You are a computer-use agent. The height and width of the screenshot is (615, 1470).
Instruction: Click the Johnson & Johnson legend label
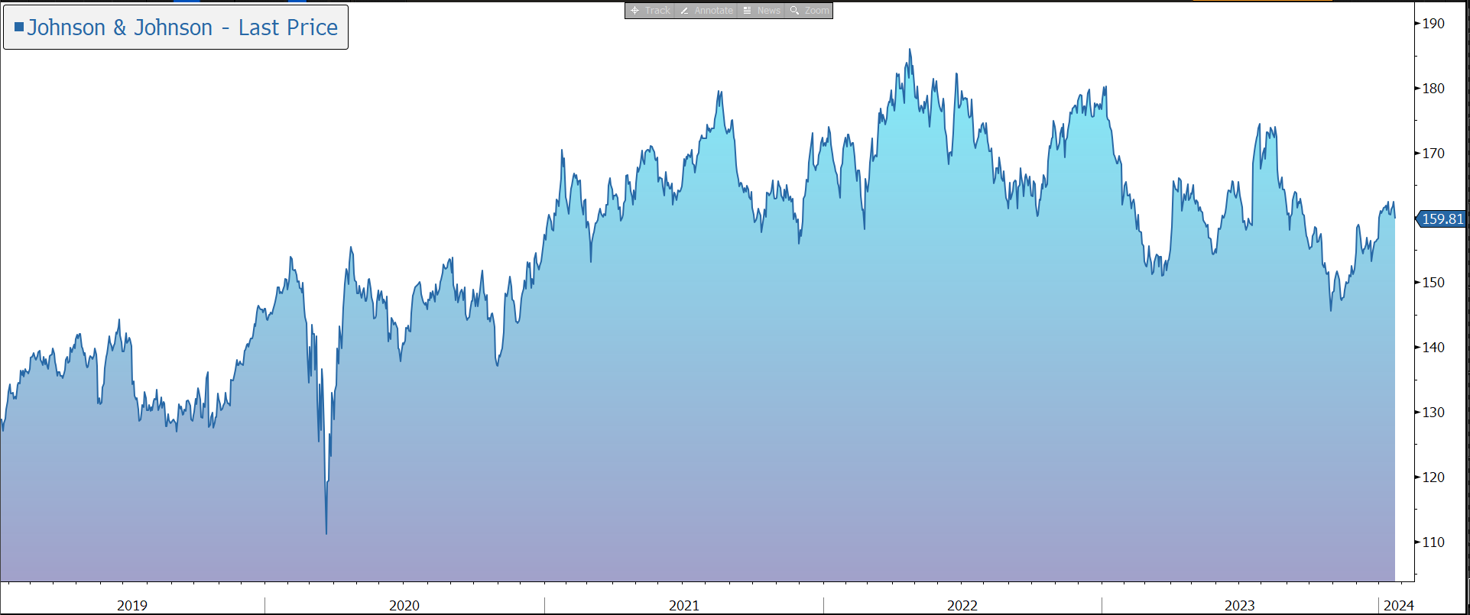[182, 28]
